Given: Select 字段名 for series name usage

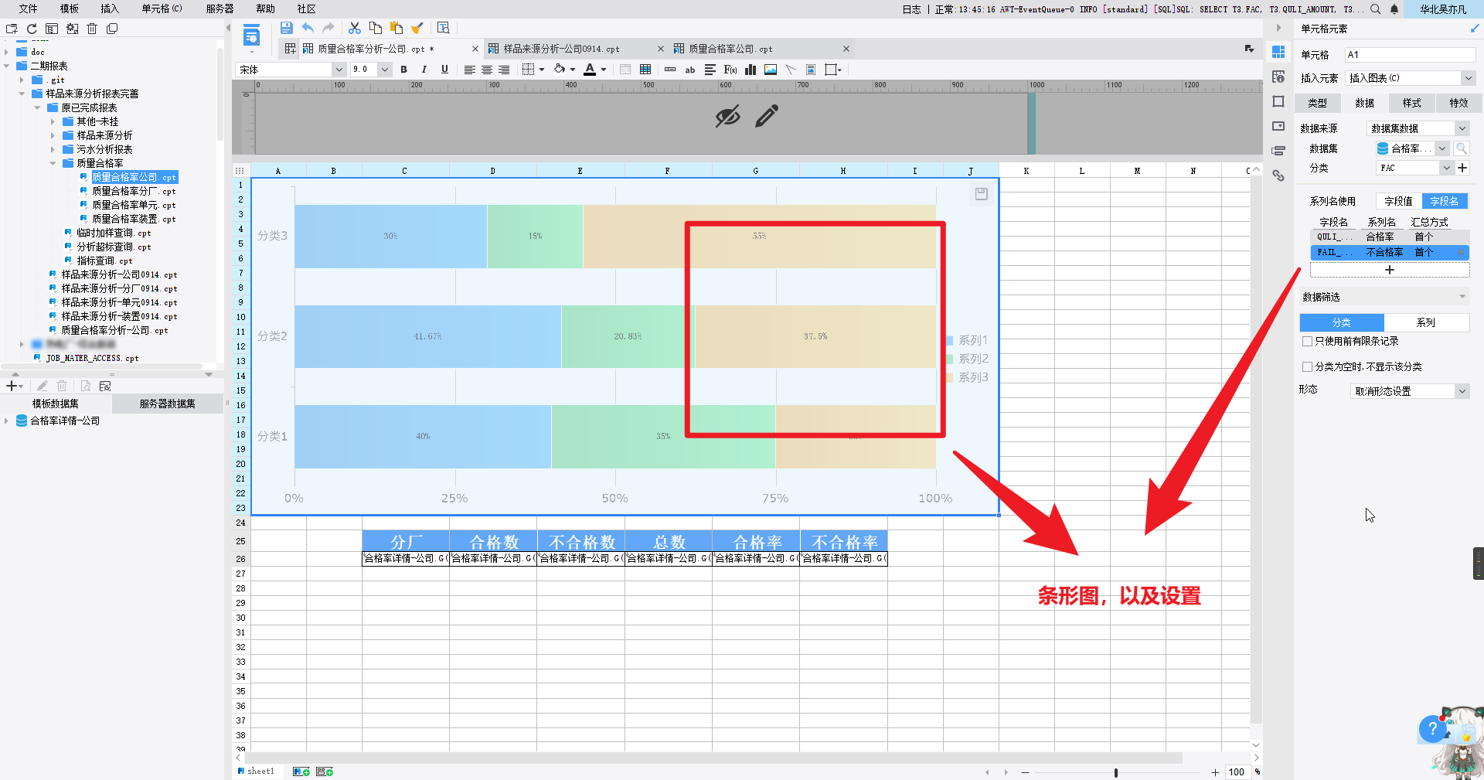Looking at the screenshot, I should point(1444,201).
